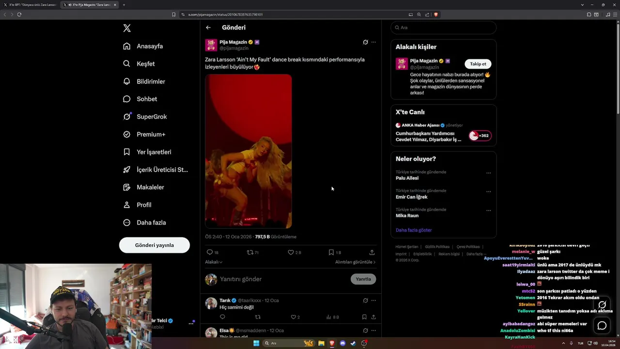Bookmark Tarık's comment

point(364,317)
